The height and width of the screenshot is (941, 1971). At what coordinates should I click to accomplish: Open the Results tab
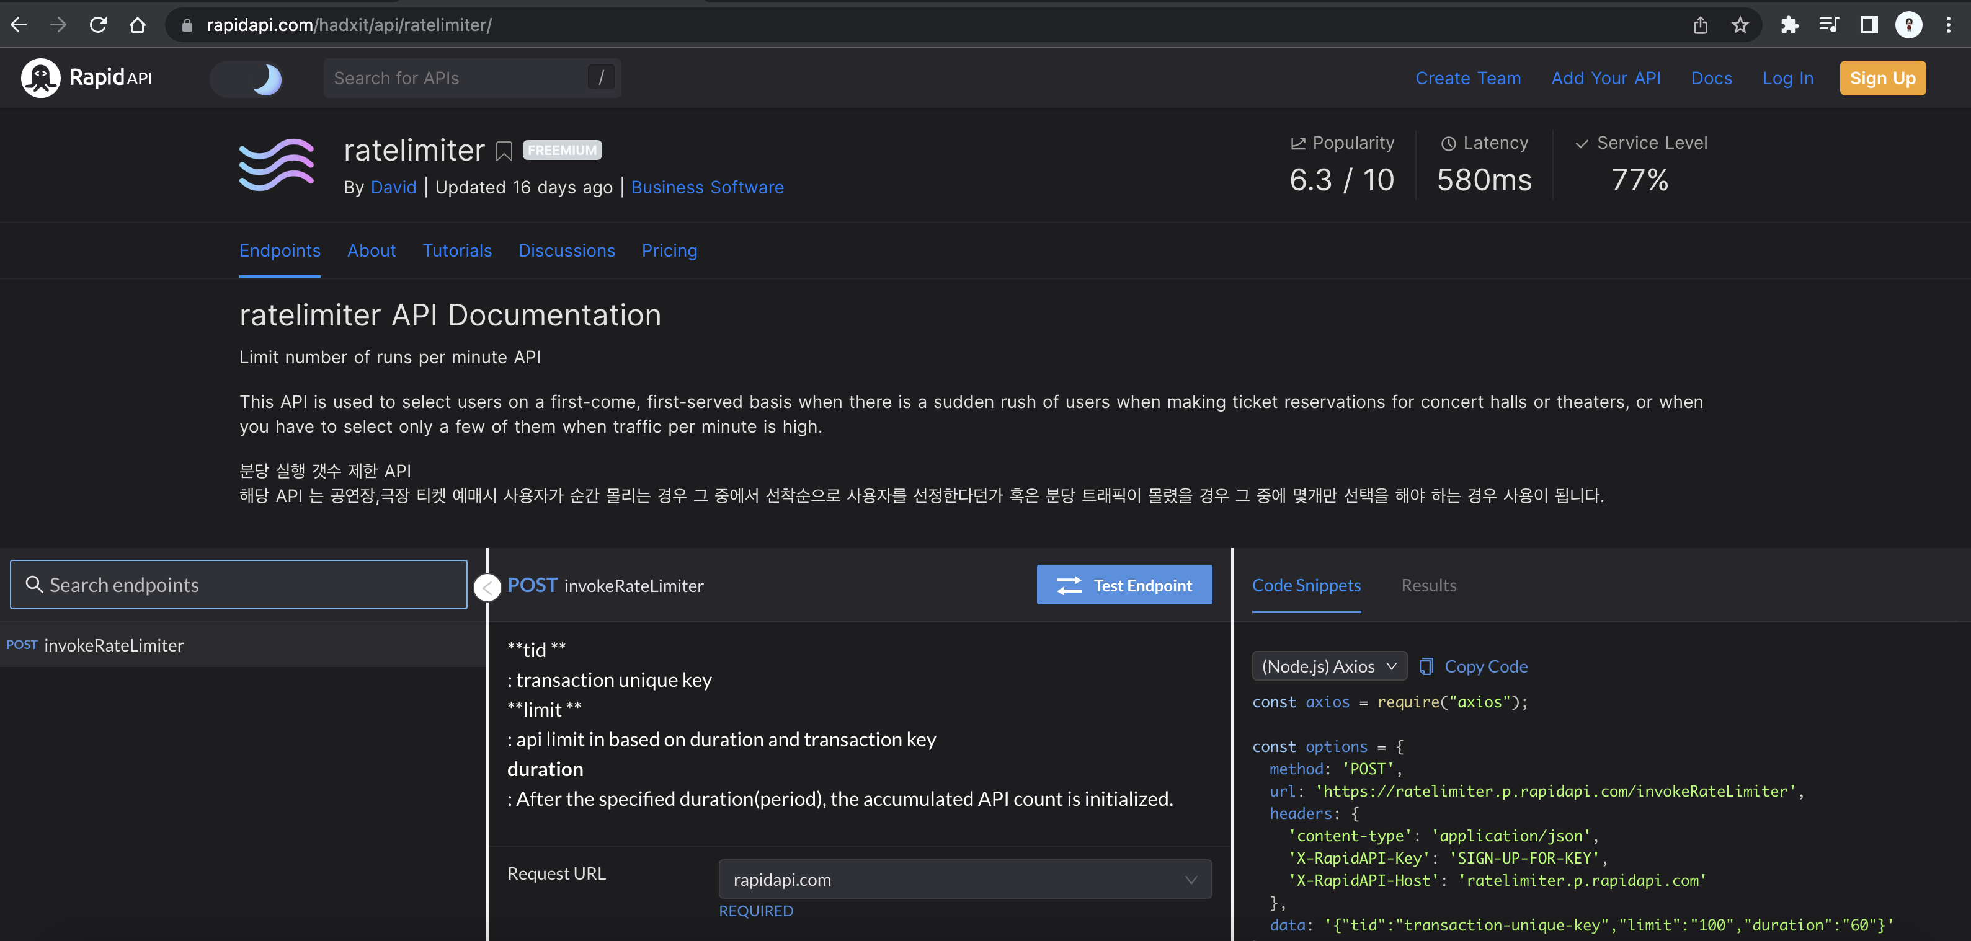point(1428,585)
